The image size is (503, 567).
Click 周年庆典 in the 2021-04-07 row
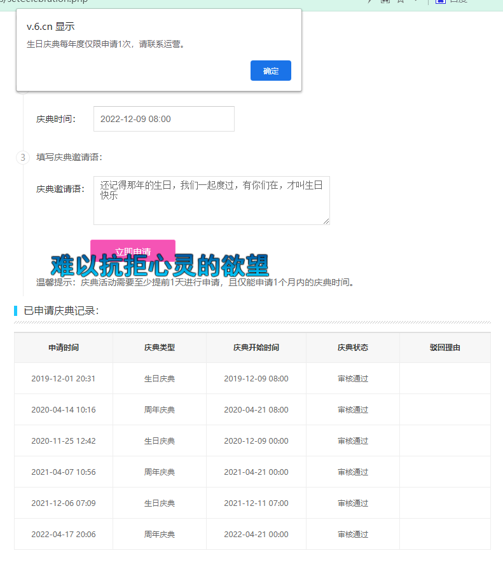(160, 472)
